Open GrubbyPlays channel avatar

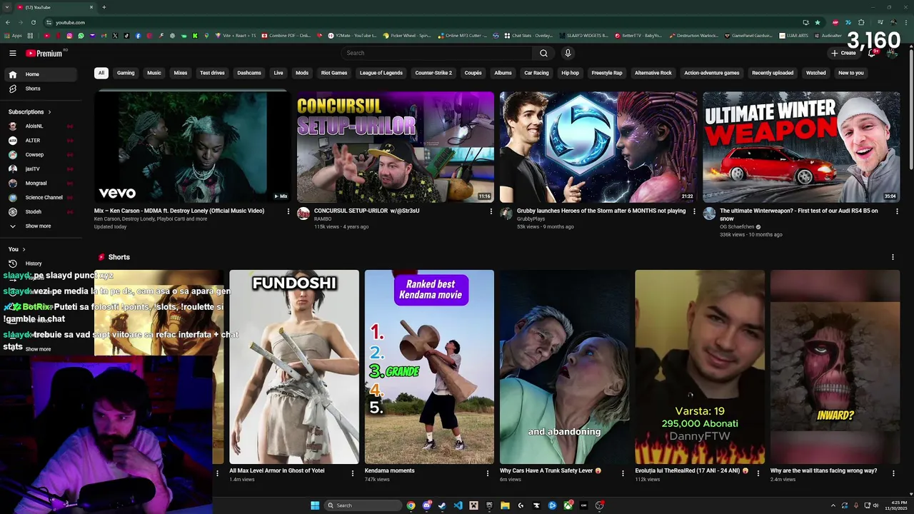point(506,213)
